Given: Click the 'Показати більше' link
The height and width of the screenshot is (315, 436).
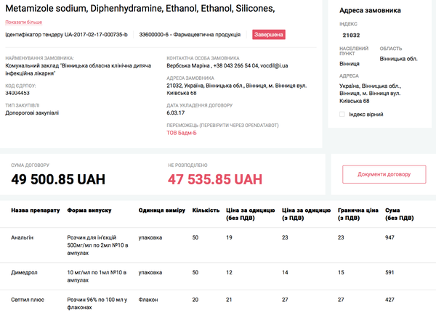Looking at the screenshot, I should tap(23, 22).
